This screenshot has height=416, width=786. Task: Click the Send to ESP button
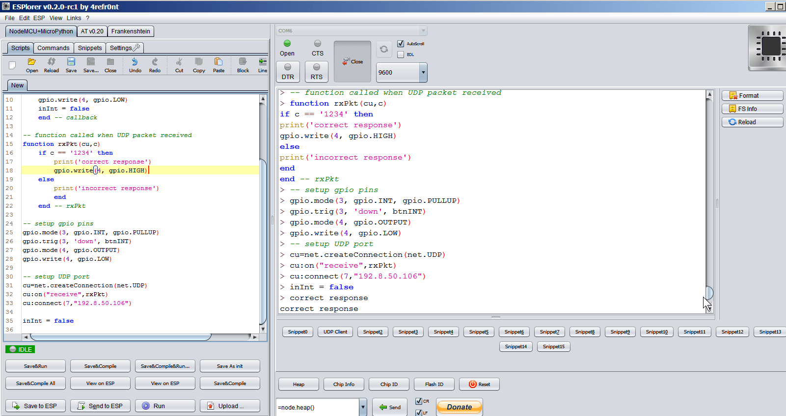click(100, 406)
